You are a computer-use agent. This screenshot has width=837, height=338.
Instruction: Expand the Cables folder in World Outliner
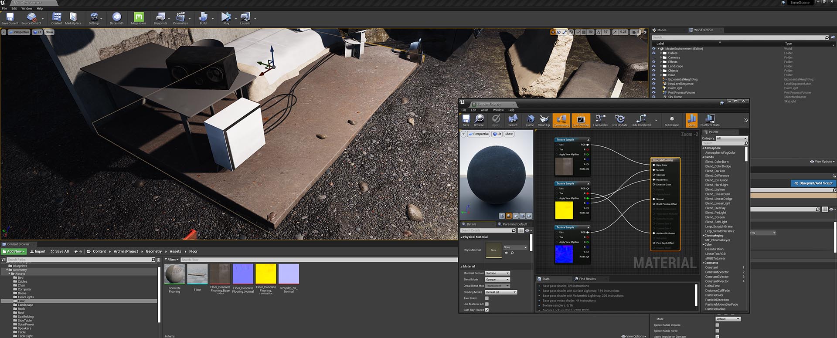(661, 53)
